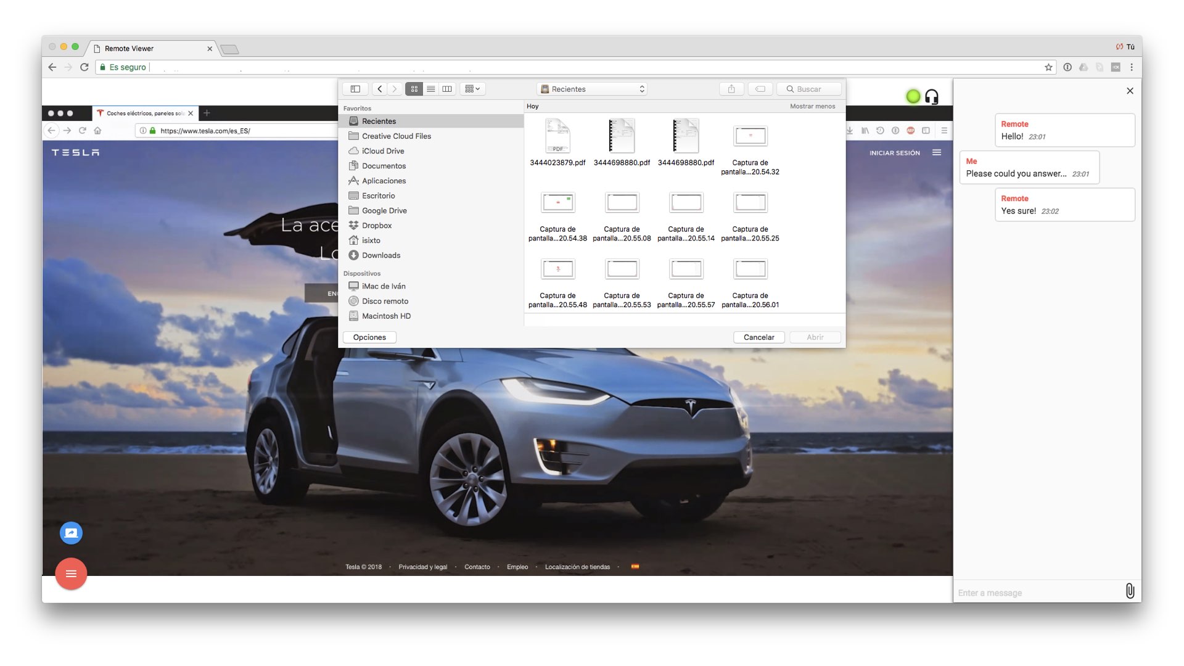The image size is (1184, 666).
Task: Open the item grouping dropdown in file dialog
Action: (x=472, y=89)
